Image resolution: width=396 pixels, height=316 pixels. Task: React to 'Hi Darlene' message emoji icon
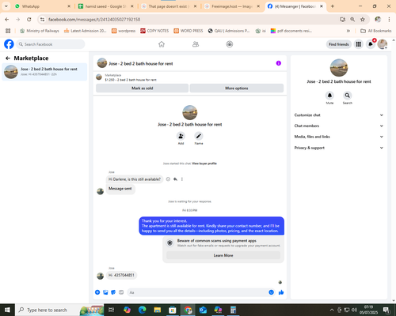pos(168,179)
